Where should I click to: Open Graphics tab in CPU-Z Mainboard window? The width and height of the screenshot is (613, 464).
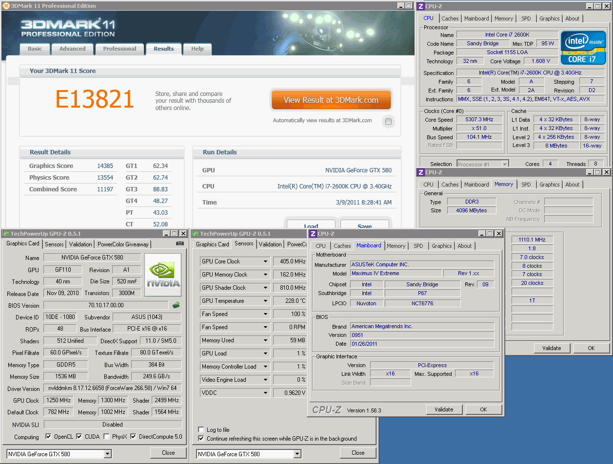442,246
